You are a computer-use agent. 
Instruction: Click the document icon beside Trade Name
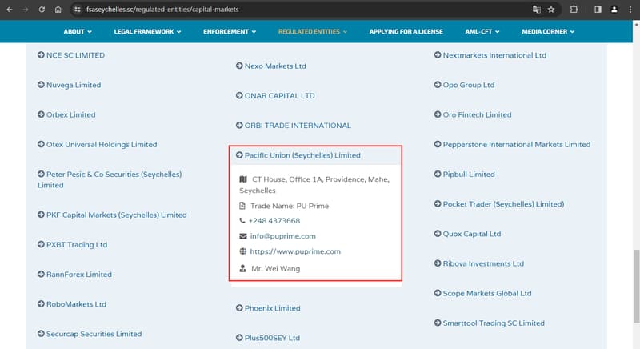(x=242, y=206)
